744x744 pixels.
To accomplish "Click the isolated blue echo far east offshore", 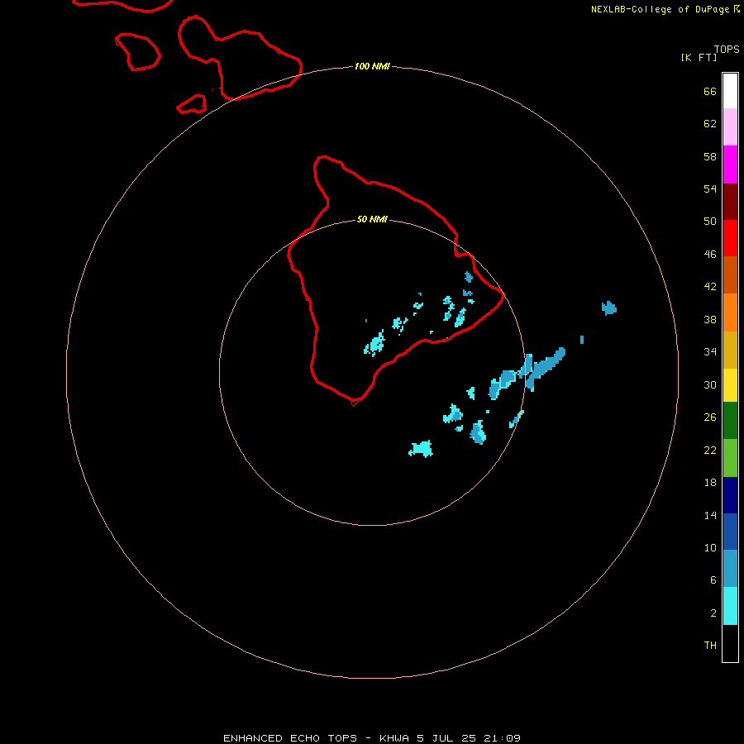I will tap(608, 308).
